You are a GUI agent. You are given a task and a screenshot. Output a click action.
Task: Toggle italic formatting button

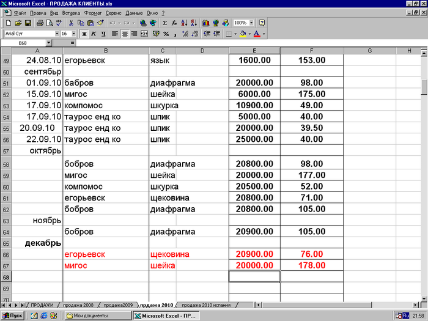[94, 34]
